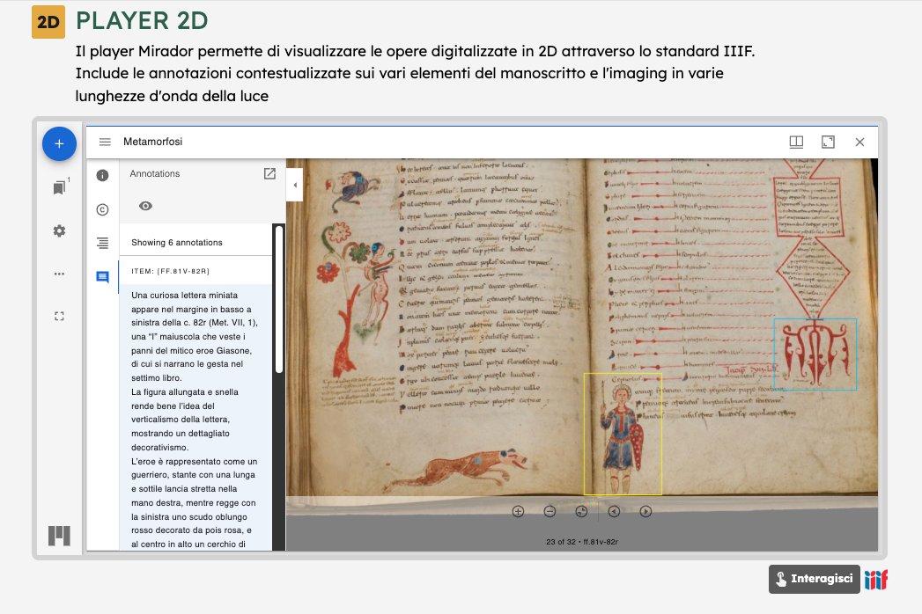This screenshot has height=614, width=922.
Task: Collapse the annotations side panel arrow
Action: (294, 185)
